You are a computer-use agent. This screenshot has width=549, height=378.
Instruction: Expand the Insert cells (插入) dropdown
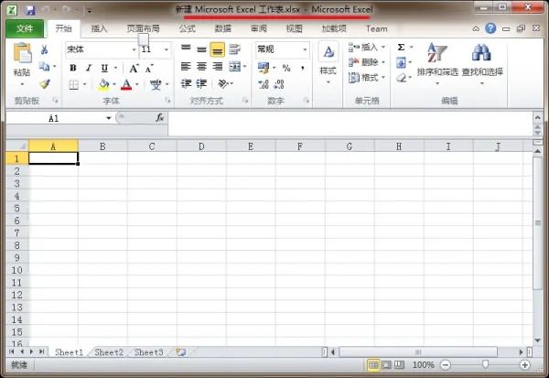383,47
